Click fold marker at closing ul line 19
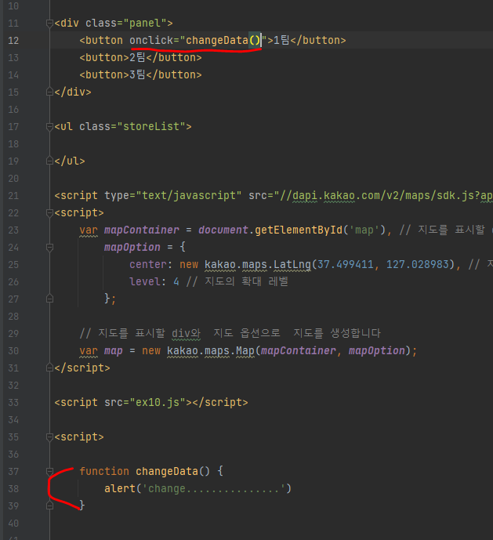Viewport: 493px width, 540px height. (x=49, y=161)
